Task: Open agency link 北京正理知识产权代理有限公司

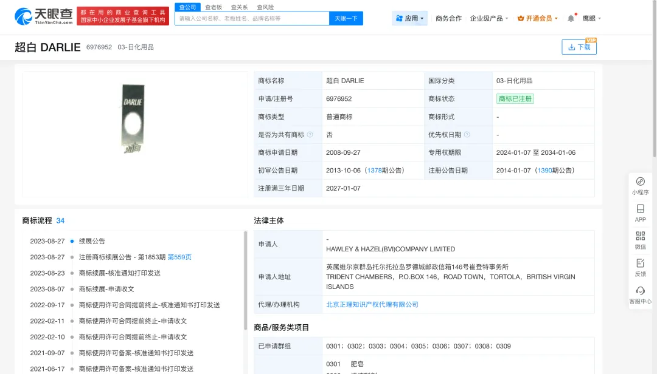Action: (x=372, y=305)
